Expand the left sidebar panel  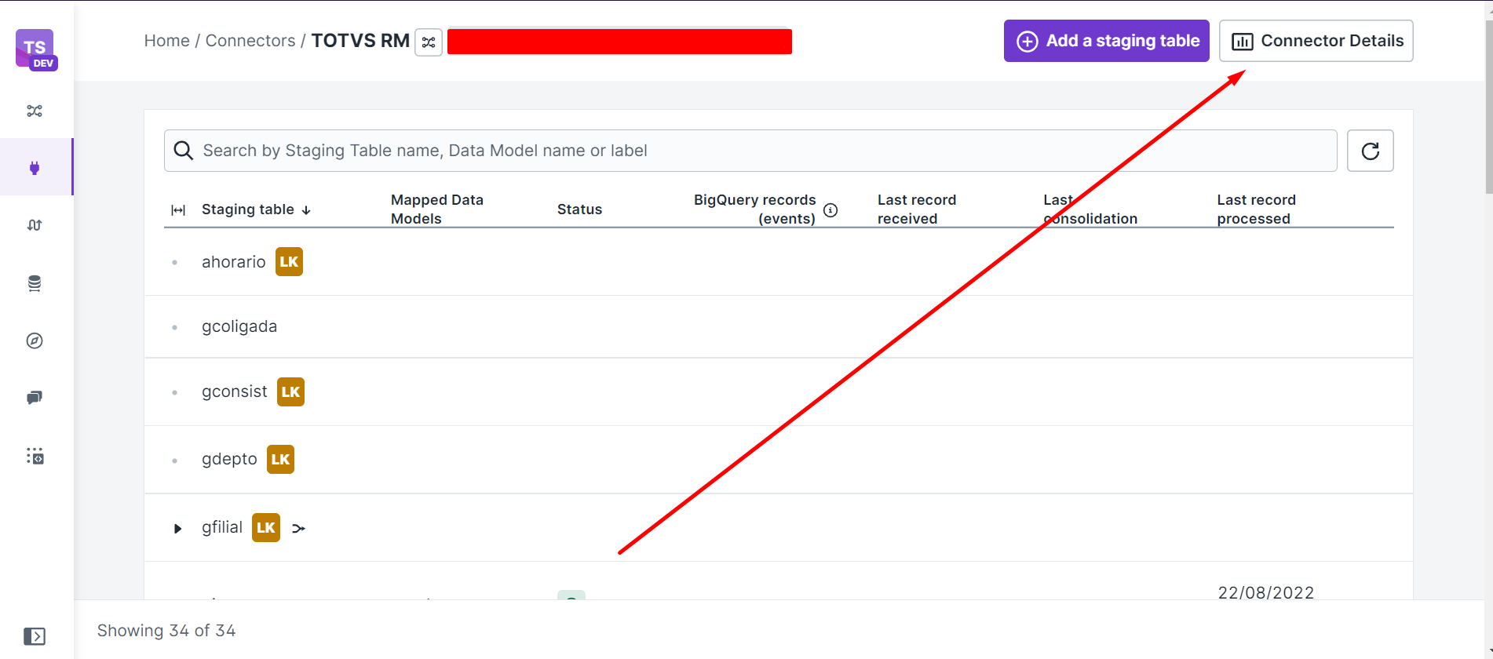(35, 635)
